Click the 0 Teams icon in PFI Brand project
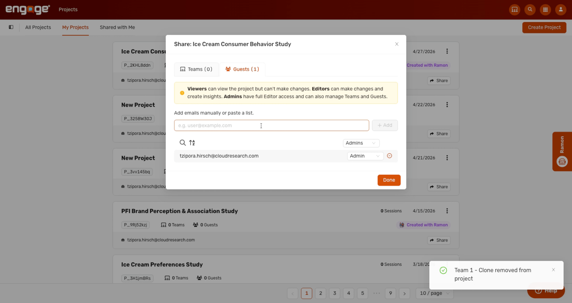The height and width of the screenshot is (303, 572). tap(164, 225)
